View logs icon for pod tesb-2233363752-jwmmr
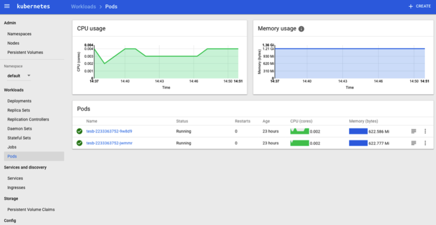Image resolution: width=436 pixels, height=225 pixels. (x=413, y=143)
